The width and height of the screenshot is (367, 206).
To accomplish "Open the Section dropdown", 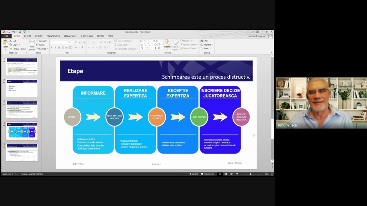I will tap(42, 49).
